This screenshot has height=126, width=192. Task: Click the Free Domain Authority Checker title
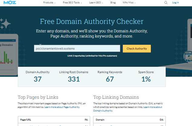pos(92,21)
